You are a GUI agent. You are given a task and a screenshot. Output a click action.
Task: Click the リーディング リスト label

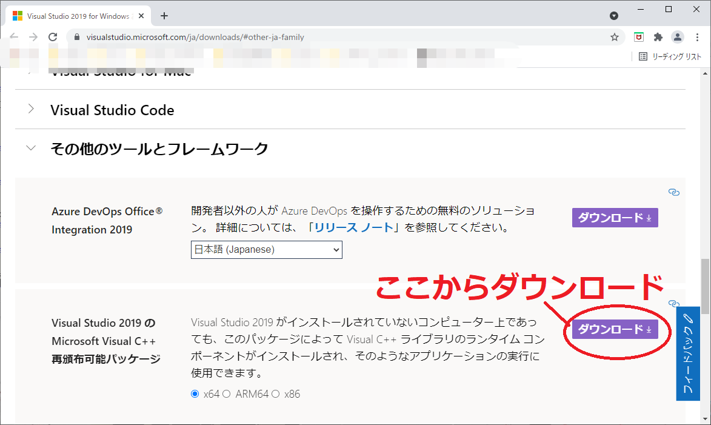[x=676, y=56]
